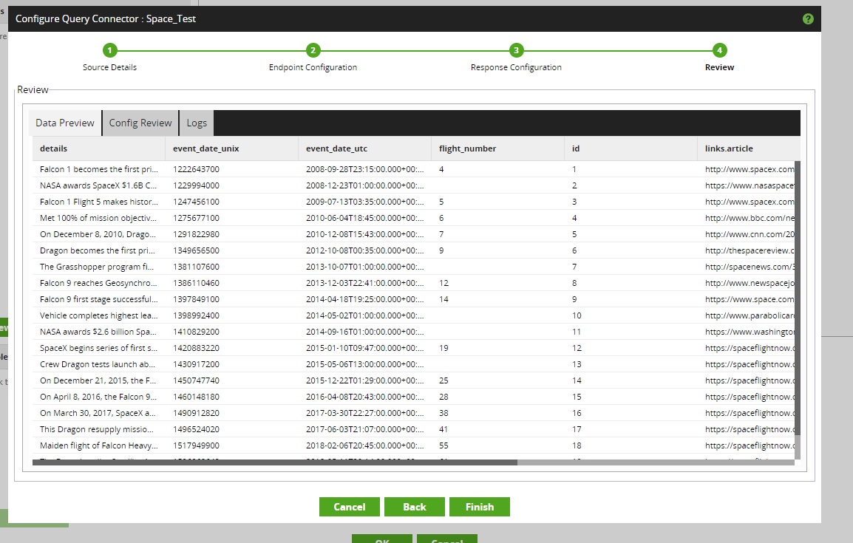Click the Finish button

pos(479,507)
